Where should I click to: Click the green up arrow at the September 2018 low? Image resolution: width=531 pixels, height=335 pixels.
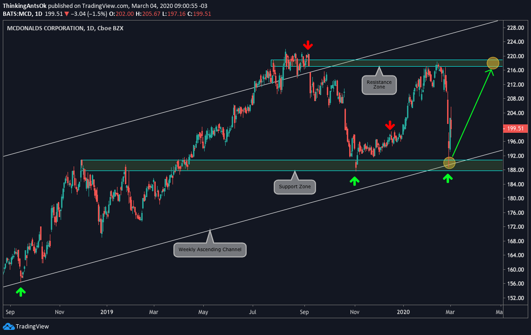[21, 292]
